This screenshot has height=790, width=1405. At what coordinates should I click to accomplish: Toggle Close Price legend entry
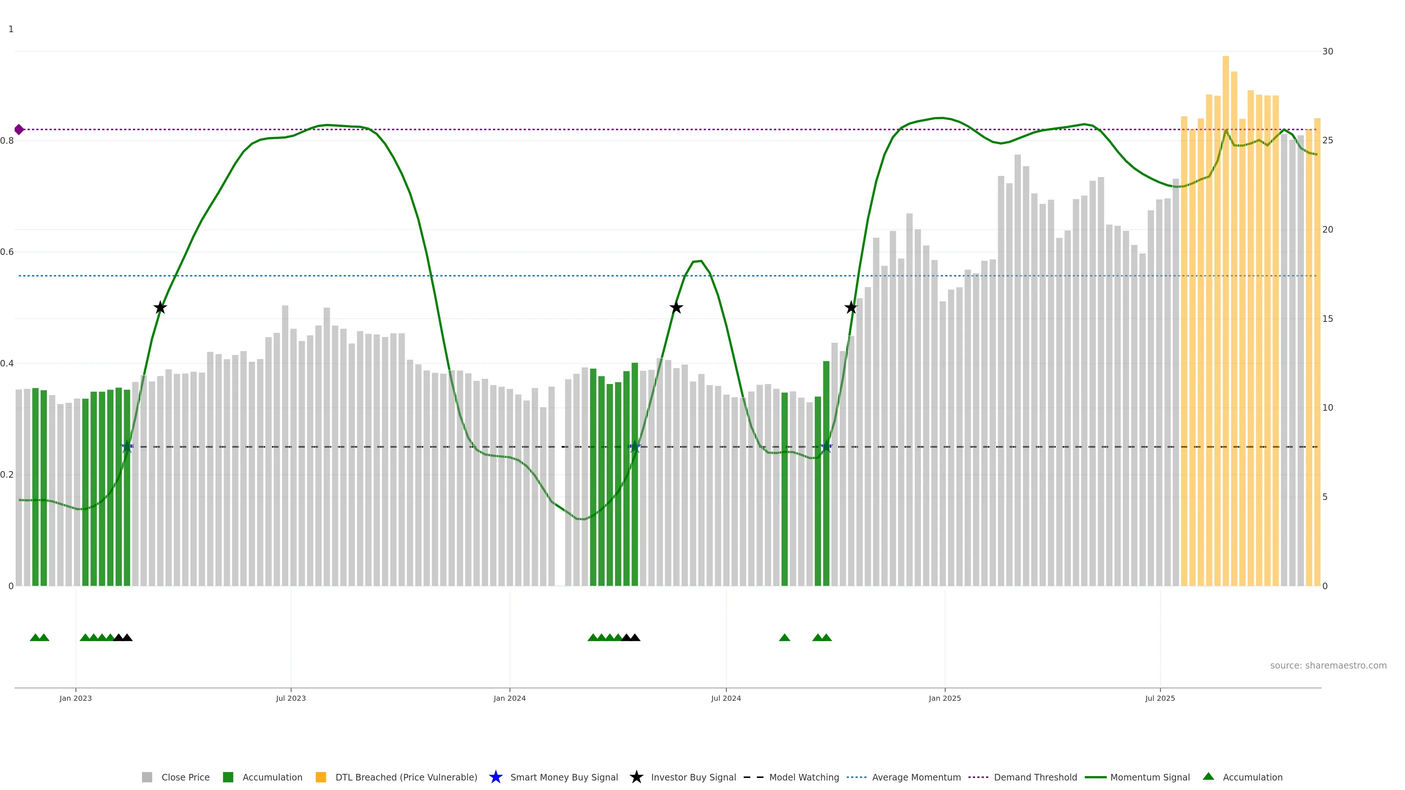pos(185,777)
